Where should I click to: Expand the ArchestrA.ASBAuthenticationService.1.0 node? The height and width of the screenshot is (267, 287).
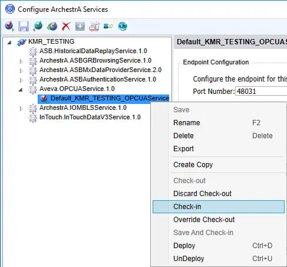[x=21, y=80]
